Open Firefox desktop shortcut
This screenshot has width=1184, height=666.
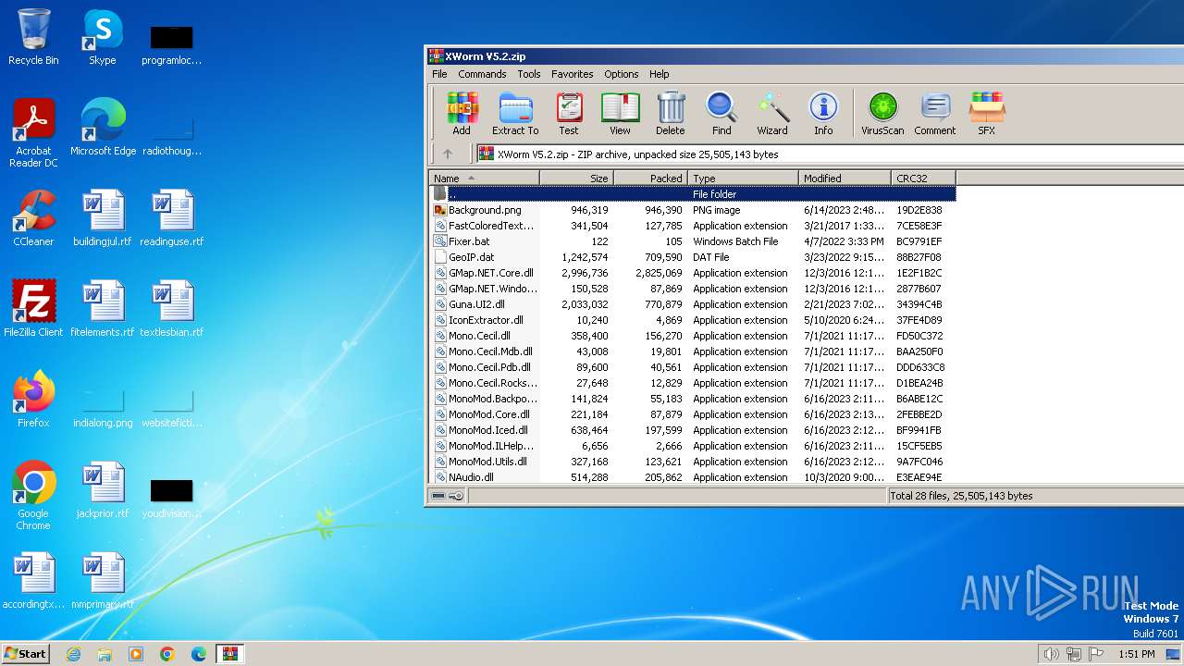[33, 400]
